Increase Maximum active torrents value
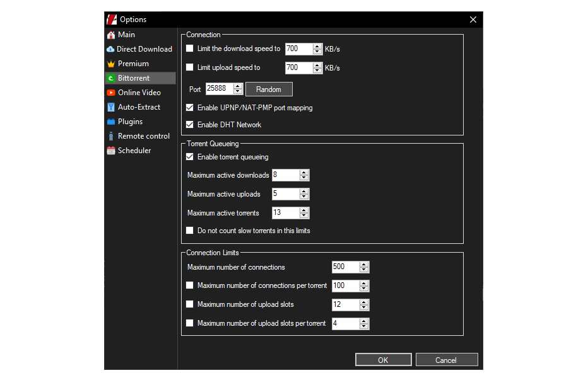This screenshot has height=385, width=588. point(304,210)
